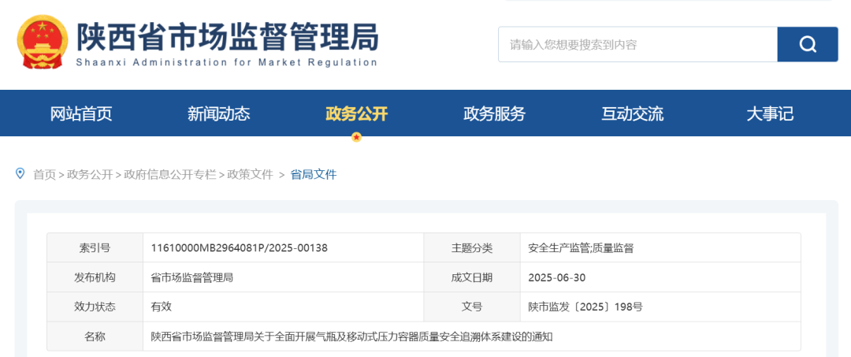851x357 pixels.
Task: Open 政务服务 navigation tab
Action: click(x=494, y=113)
